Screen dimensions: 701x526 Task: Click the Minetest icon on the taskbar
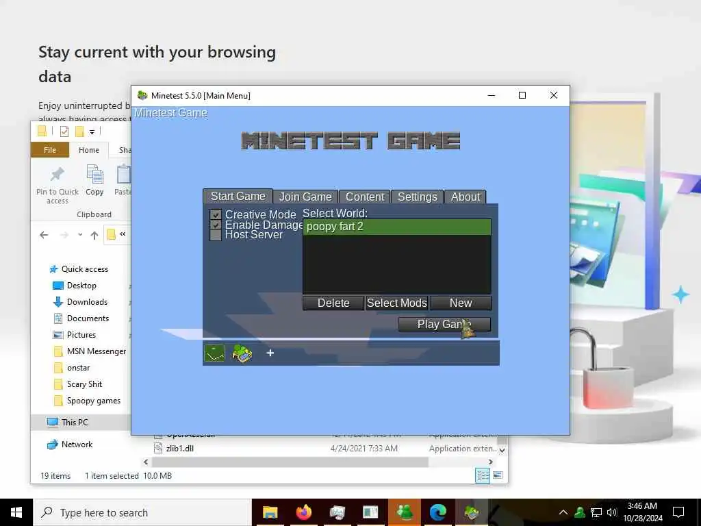[x=472, y=512]
